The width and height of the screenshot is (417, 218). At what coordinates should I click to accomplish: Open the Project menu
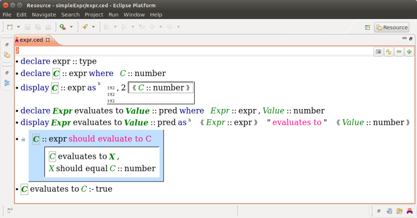click(x=94, y=15)
